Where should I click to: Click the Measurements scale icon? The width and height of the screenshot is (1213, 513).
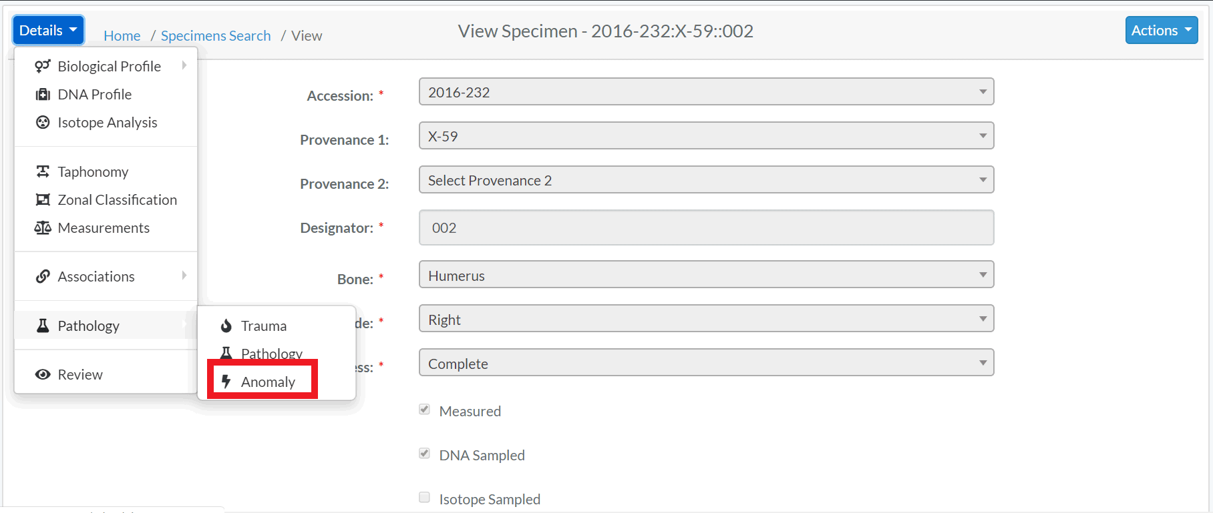[43, 227]
